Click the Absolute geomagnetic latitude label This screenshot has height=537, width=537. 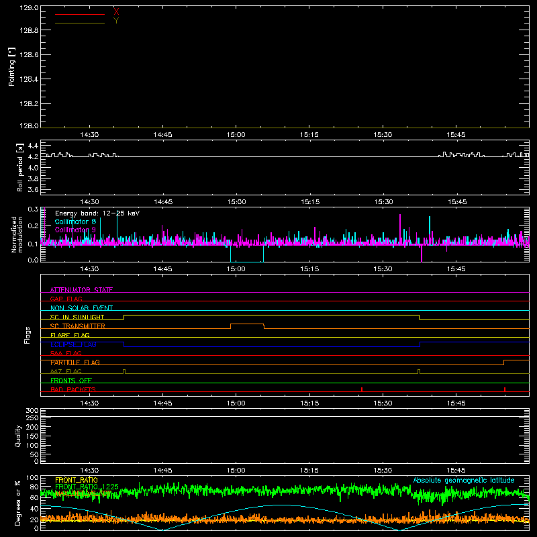pyautogui.click(x=464, y=481)
